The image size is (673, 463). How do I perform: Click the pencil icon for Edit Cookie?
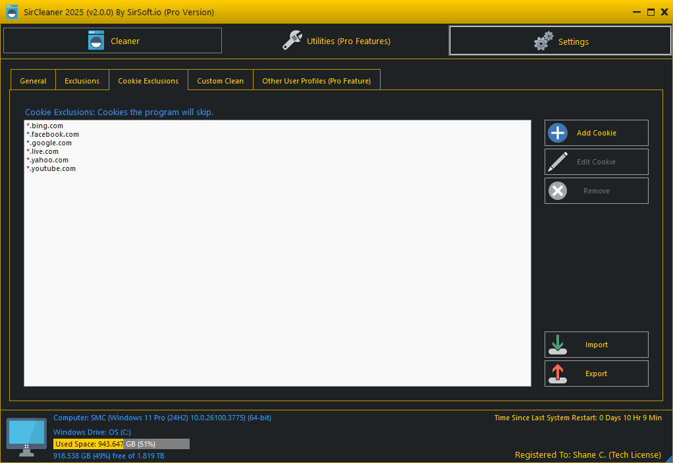558,162
